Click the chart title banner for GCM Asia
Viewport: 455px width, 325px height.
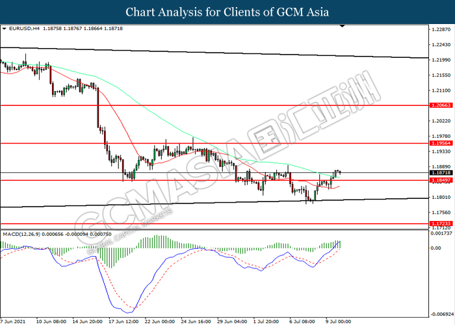click(x=227, y=12)
